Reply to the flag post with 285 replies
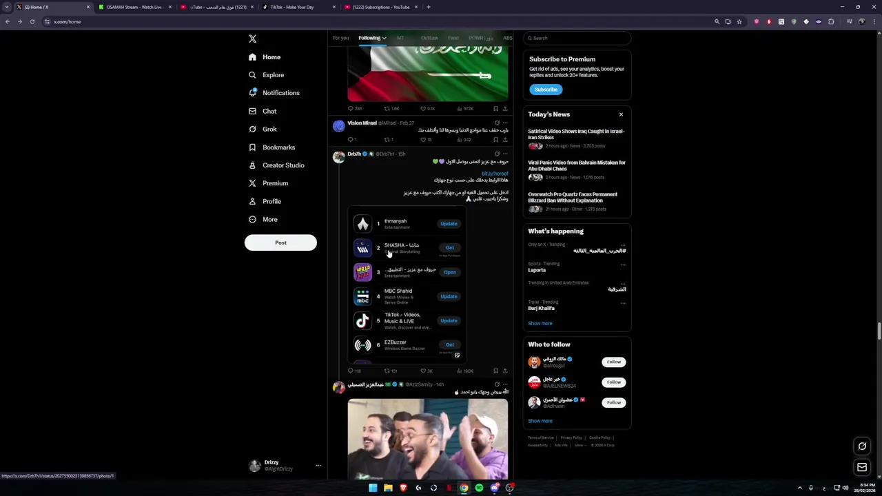 (x=351, y=108)
